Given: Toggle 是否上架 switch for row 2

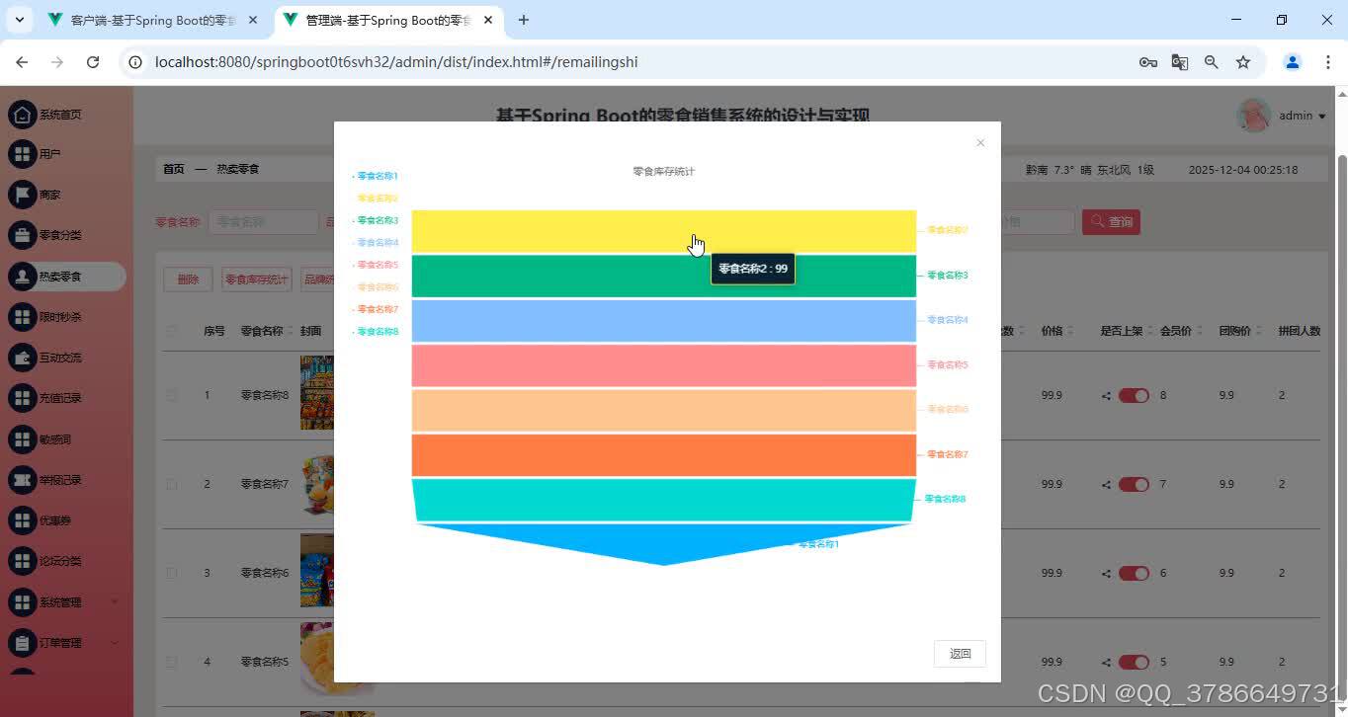Looking at the screenshot, I should [1134, 485].
